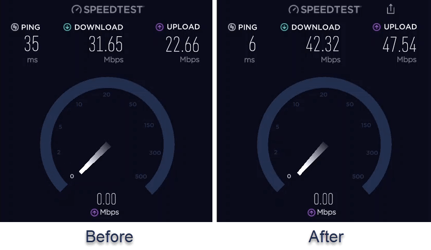Click the 6 ms ping value
Image resolution: width=431 pixels, height=250 pixels.
pyautogui.click(x=252, y=44)
